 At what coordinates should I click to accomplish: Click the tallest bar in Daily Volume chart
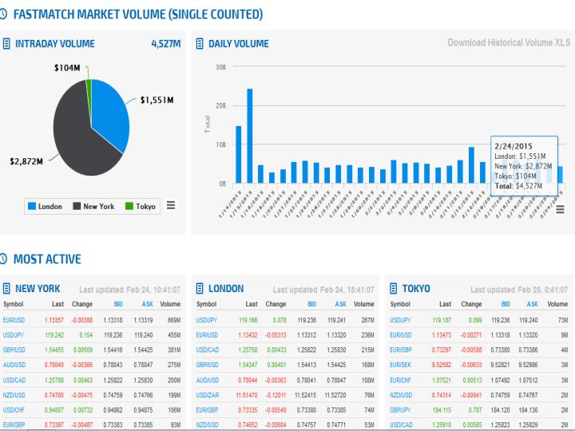[x=249, y=136]
